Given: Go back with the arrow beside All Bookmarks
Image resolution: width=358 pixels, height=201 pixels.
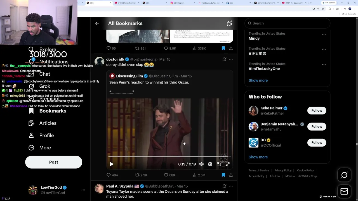Looking at the screenshot, I should coord(97,23).
